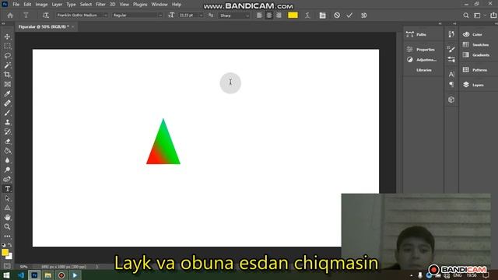Image resolution: width=498 pixels, height=280 pixels.
Task: Toggle the Character and Paragraph panels
Action: tap(322, 16)
